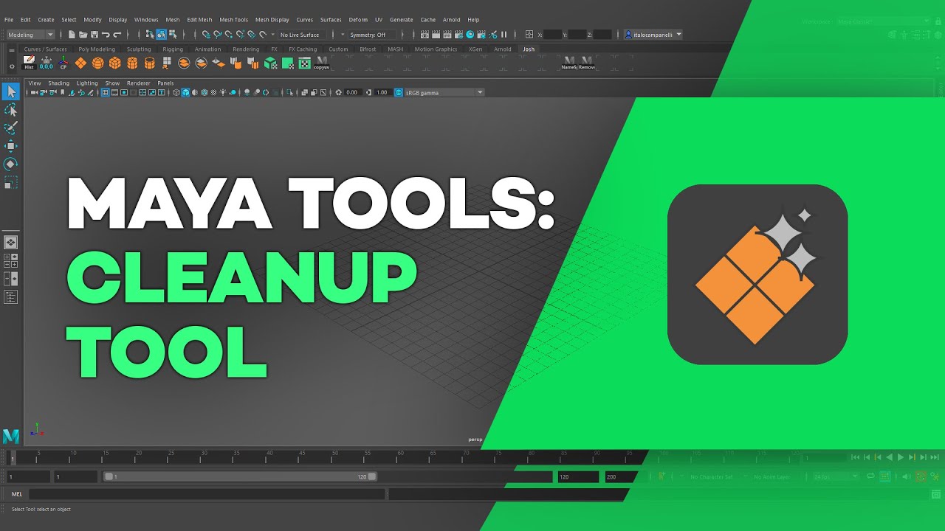The width and height of the screenshot is (945, 531).
Task: Open the Symmetry: Off dropdown
Action: click(373, 35)
